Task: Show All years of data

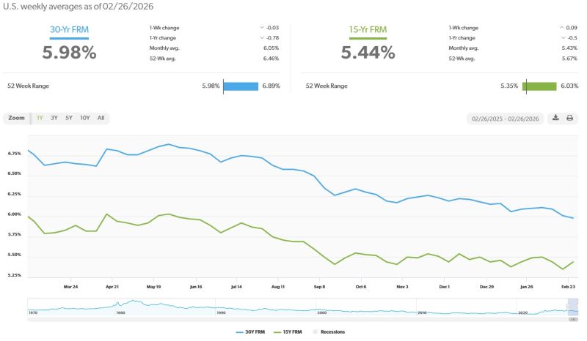Action: [x=101, y=118]
